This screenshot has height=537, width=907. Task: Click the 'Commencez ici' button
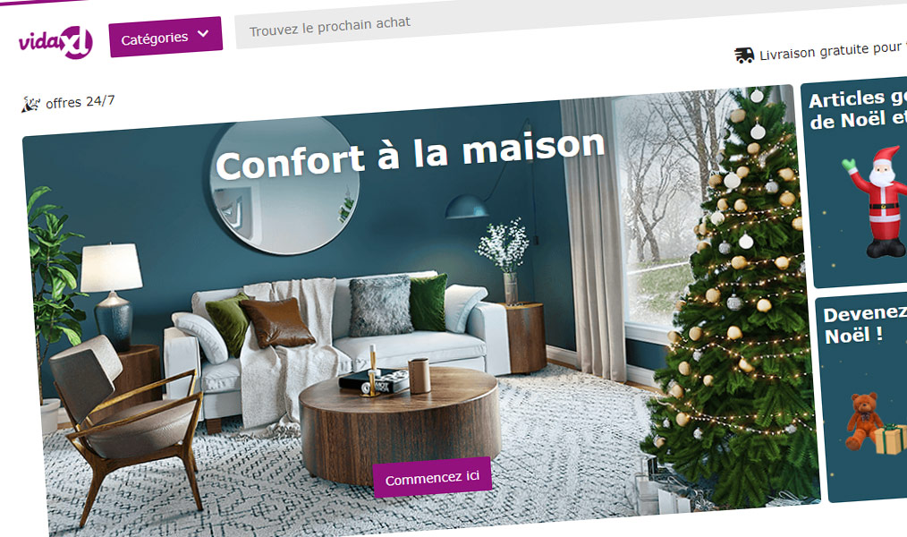432,477
